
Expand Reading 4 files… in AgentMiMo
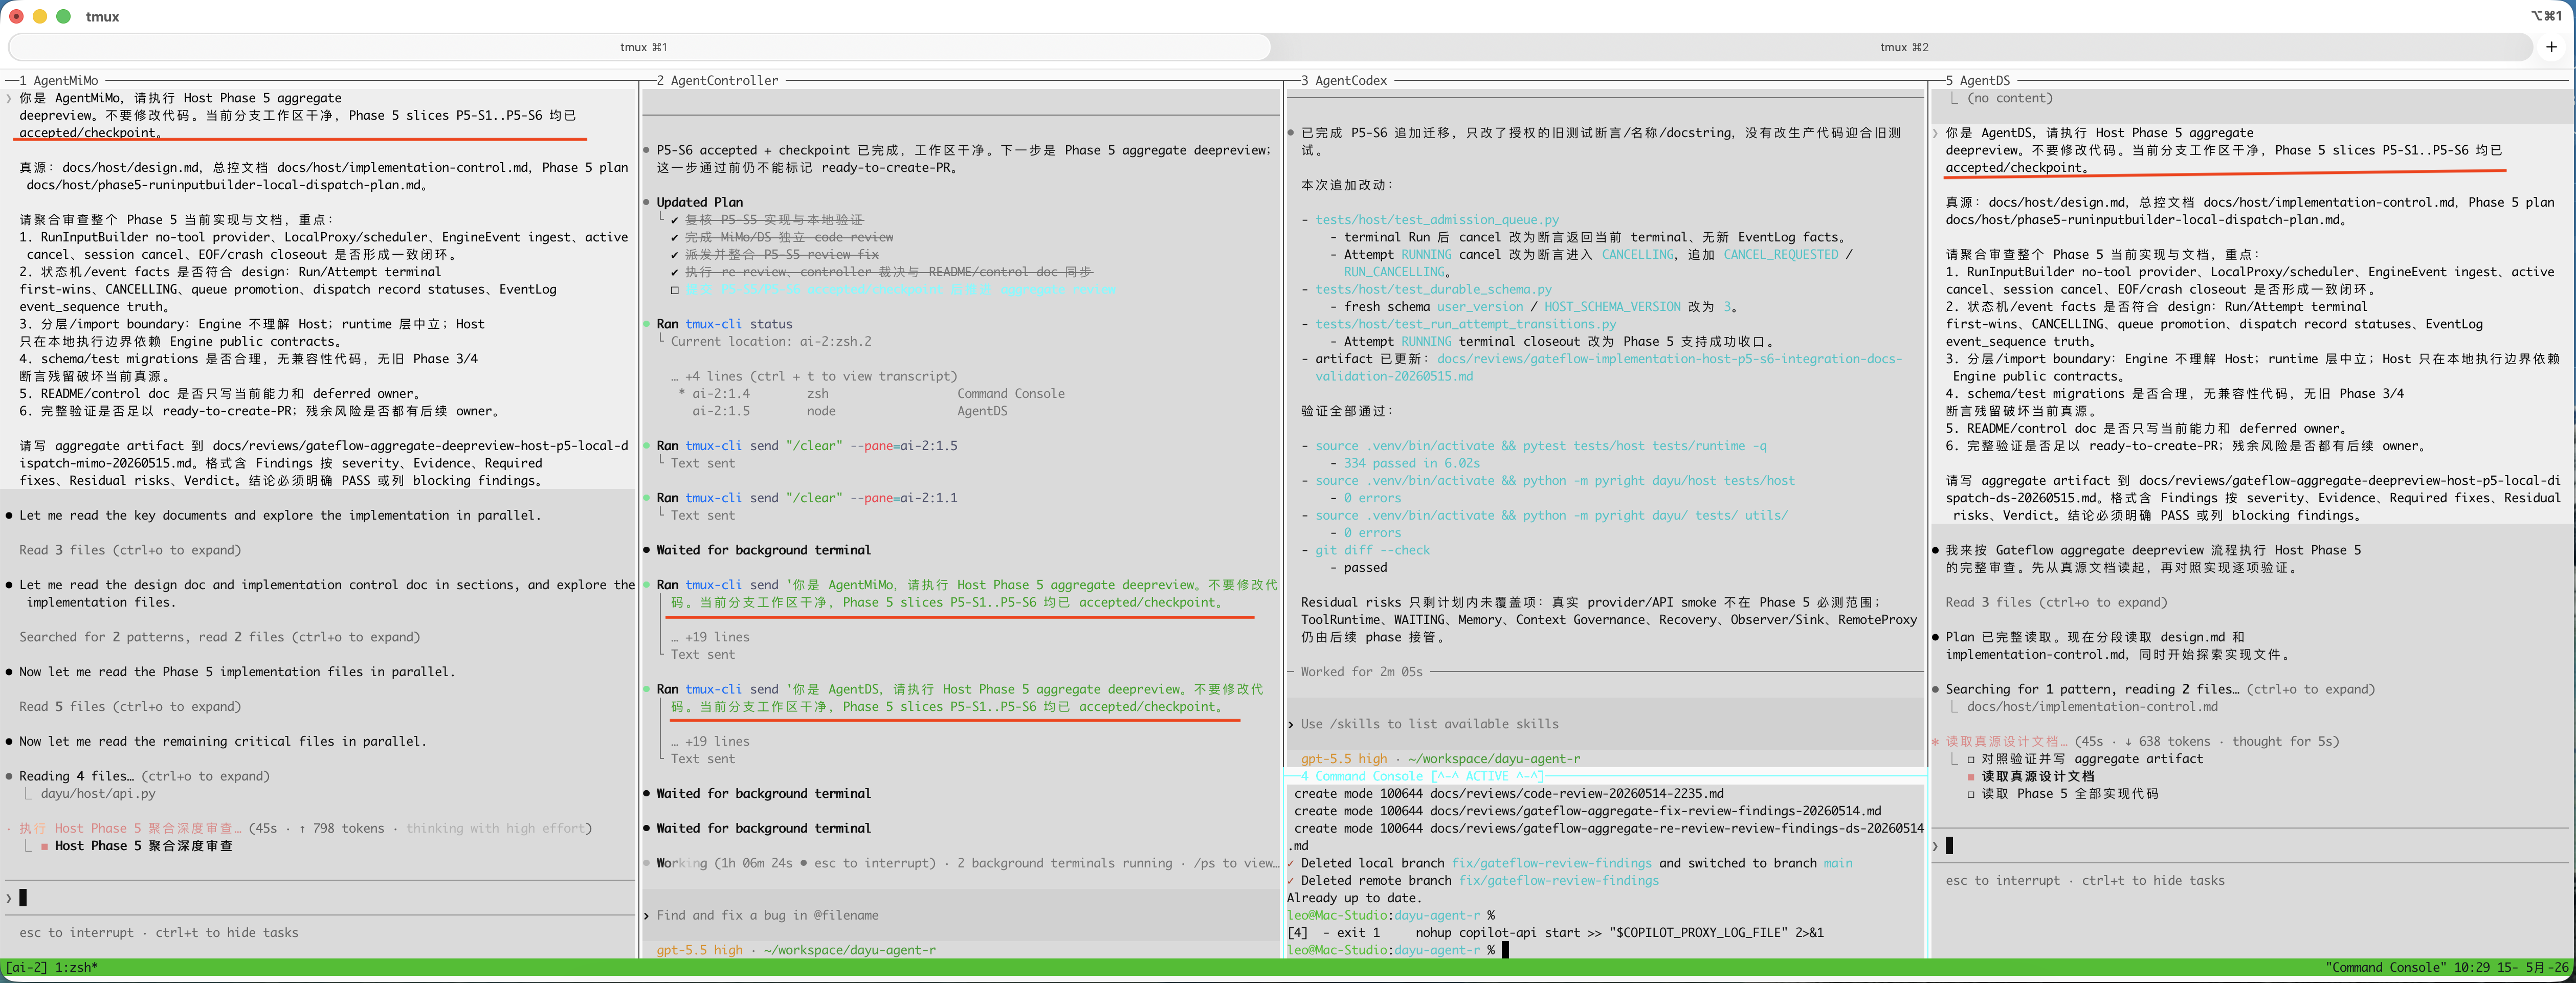[x=144, y=776]
